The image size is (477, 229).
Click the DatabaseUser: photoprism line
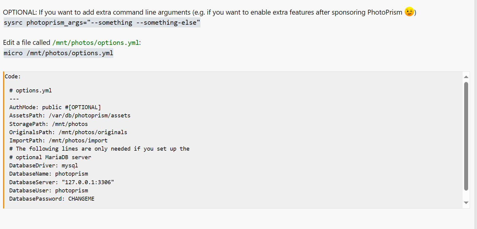[x=49, y=191]
